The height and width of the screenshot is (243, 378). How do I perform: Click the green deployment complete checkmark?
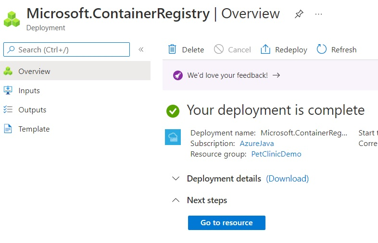[x=173, y=111]
